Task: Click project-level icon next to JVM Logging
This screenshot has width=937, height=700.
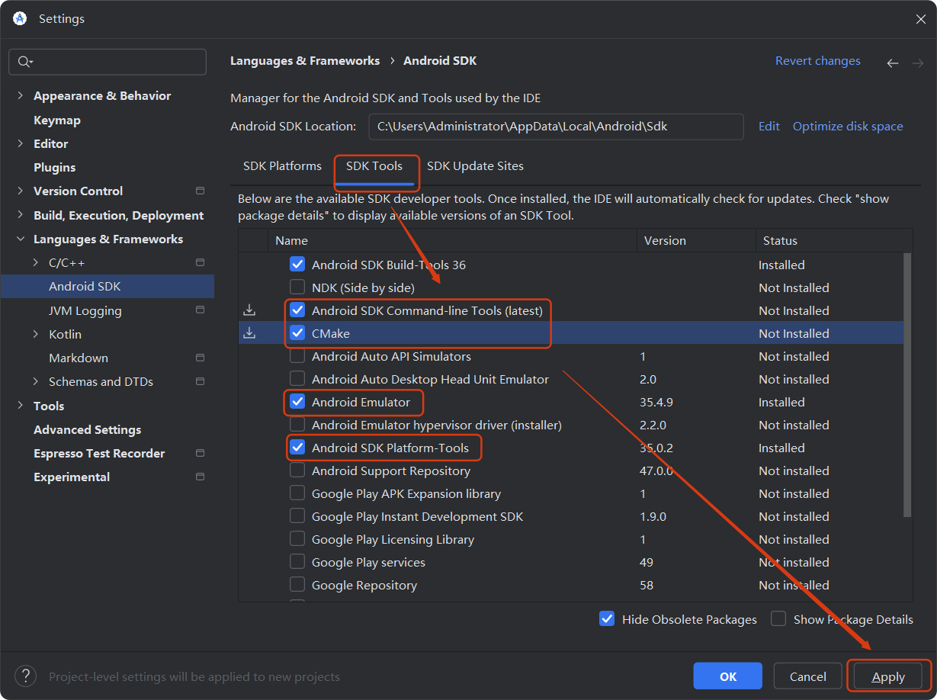Action: [x=201, y=310]
